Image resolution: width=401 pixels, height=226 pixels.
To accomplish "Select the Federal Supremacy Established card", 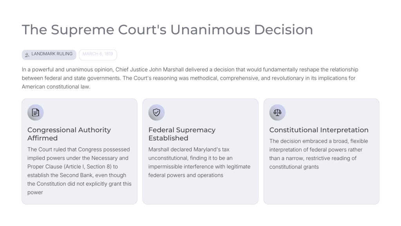I will [200, 151].
